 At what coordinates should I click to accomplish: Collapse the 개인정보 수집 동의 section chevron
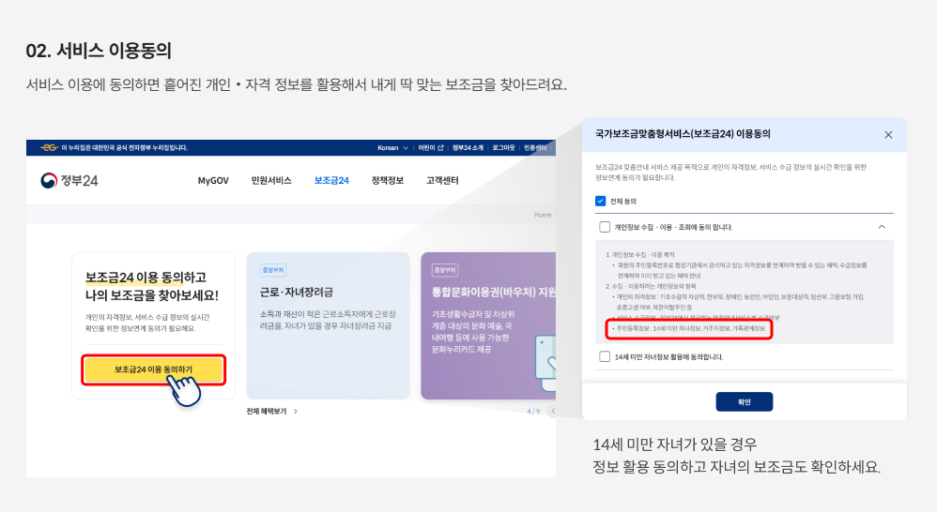[882, 227]
